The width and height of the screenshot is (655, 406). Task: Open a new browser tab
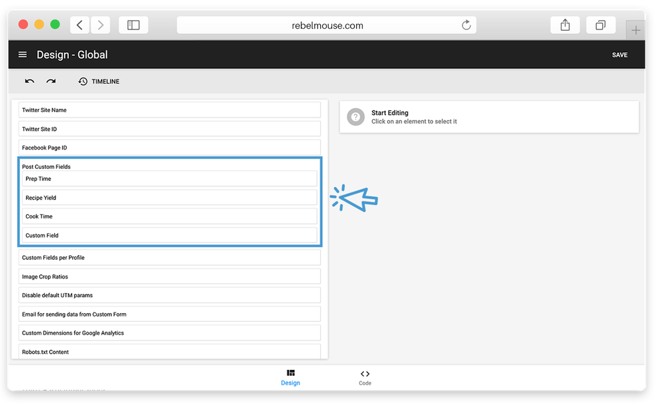(636, 30)
